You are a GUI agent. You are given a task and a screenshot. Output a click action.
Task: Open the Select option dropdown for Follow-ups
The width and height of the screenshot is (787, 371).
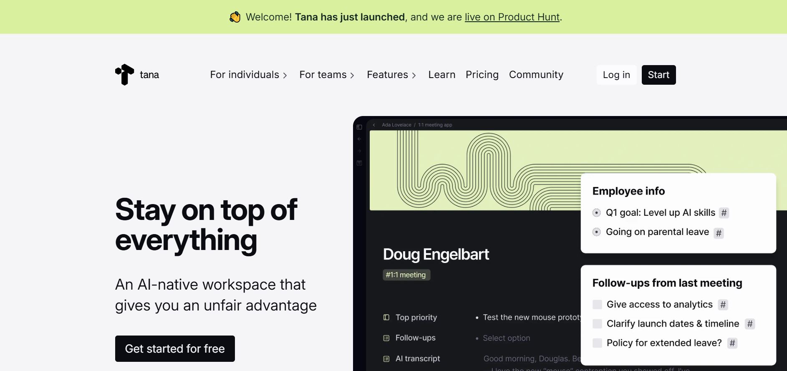pos(507,338)
